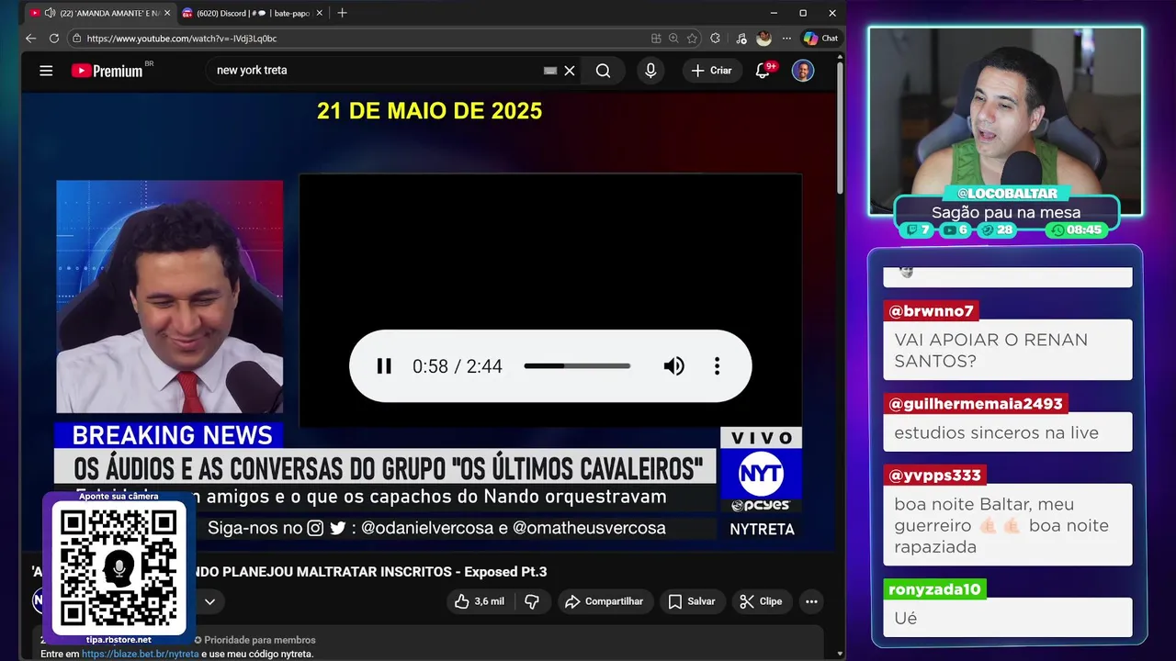1176x661 pixels.
Task: Open a new browser tab
Action: [342, 13]
